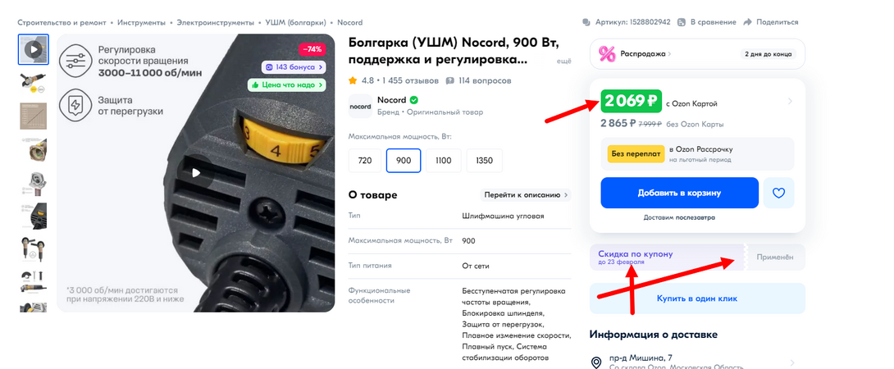This screenshot has height=369, width=894.
Task: Copy the article number via Артикул icon
Action: coord(586,22)
